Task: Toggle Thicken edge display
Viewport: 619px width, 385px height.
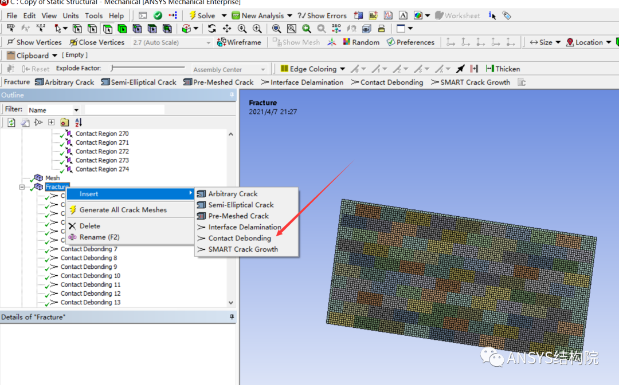Action: click(503, 69)
